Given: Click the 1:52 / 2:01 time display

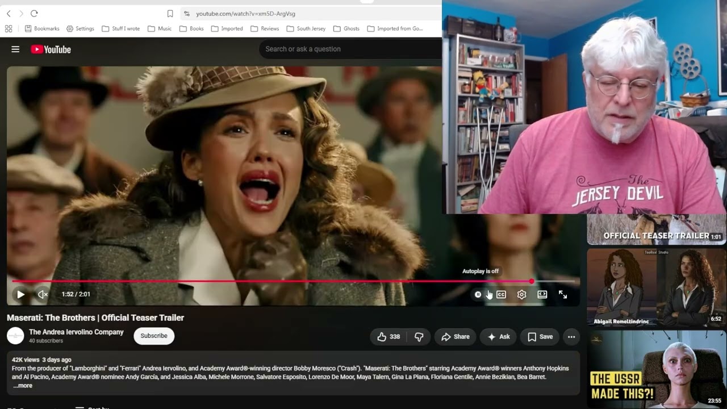Looking at the screenshot, I should click(x=76, y=294).
